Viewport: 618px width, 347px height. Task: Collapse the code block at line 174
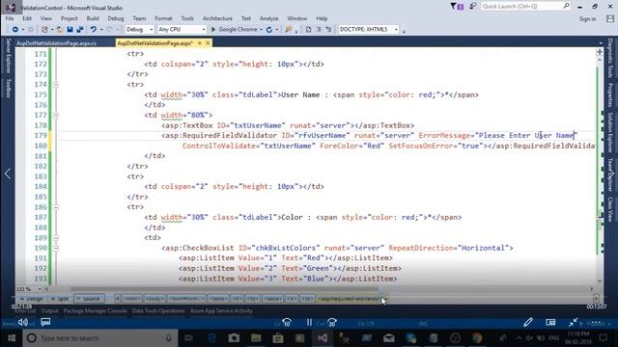[x=56, y=85]
